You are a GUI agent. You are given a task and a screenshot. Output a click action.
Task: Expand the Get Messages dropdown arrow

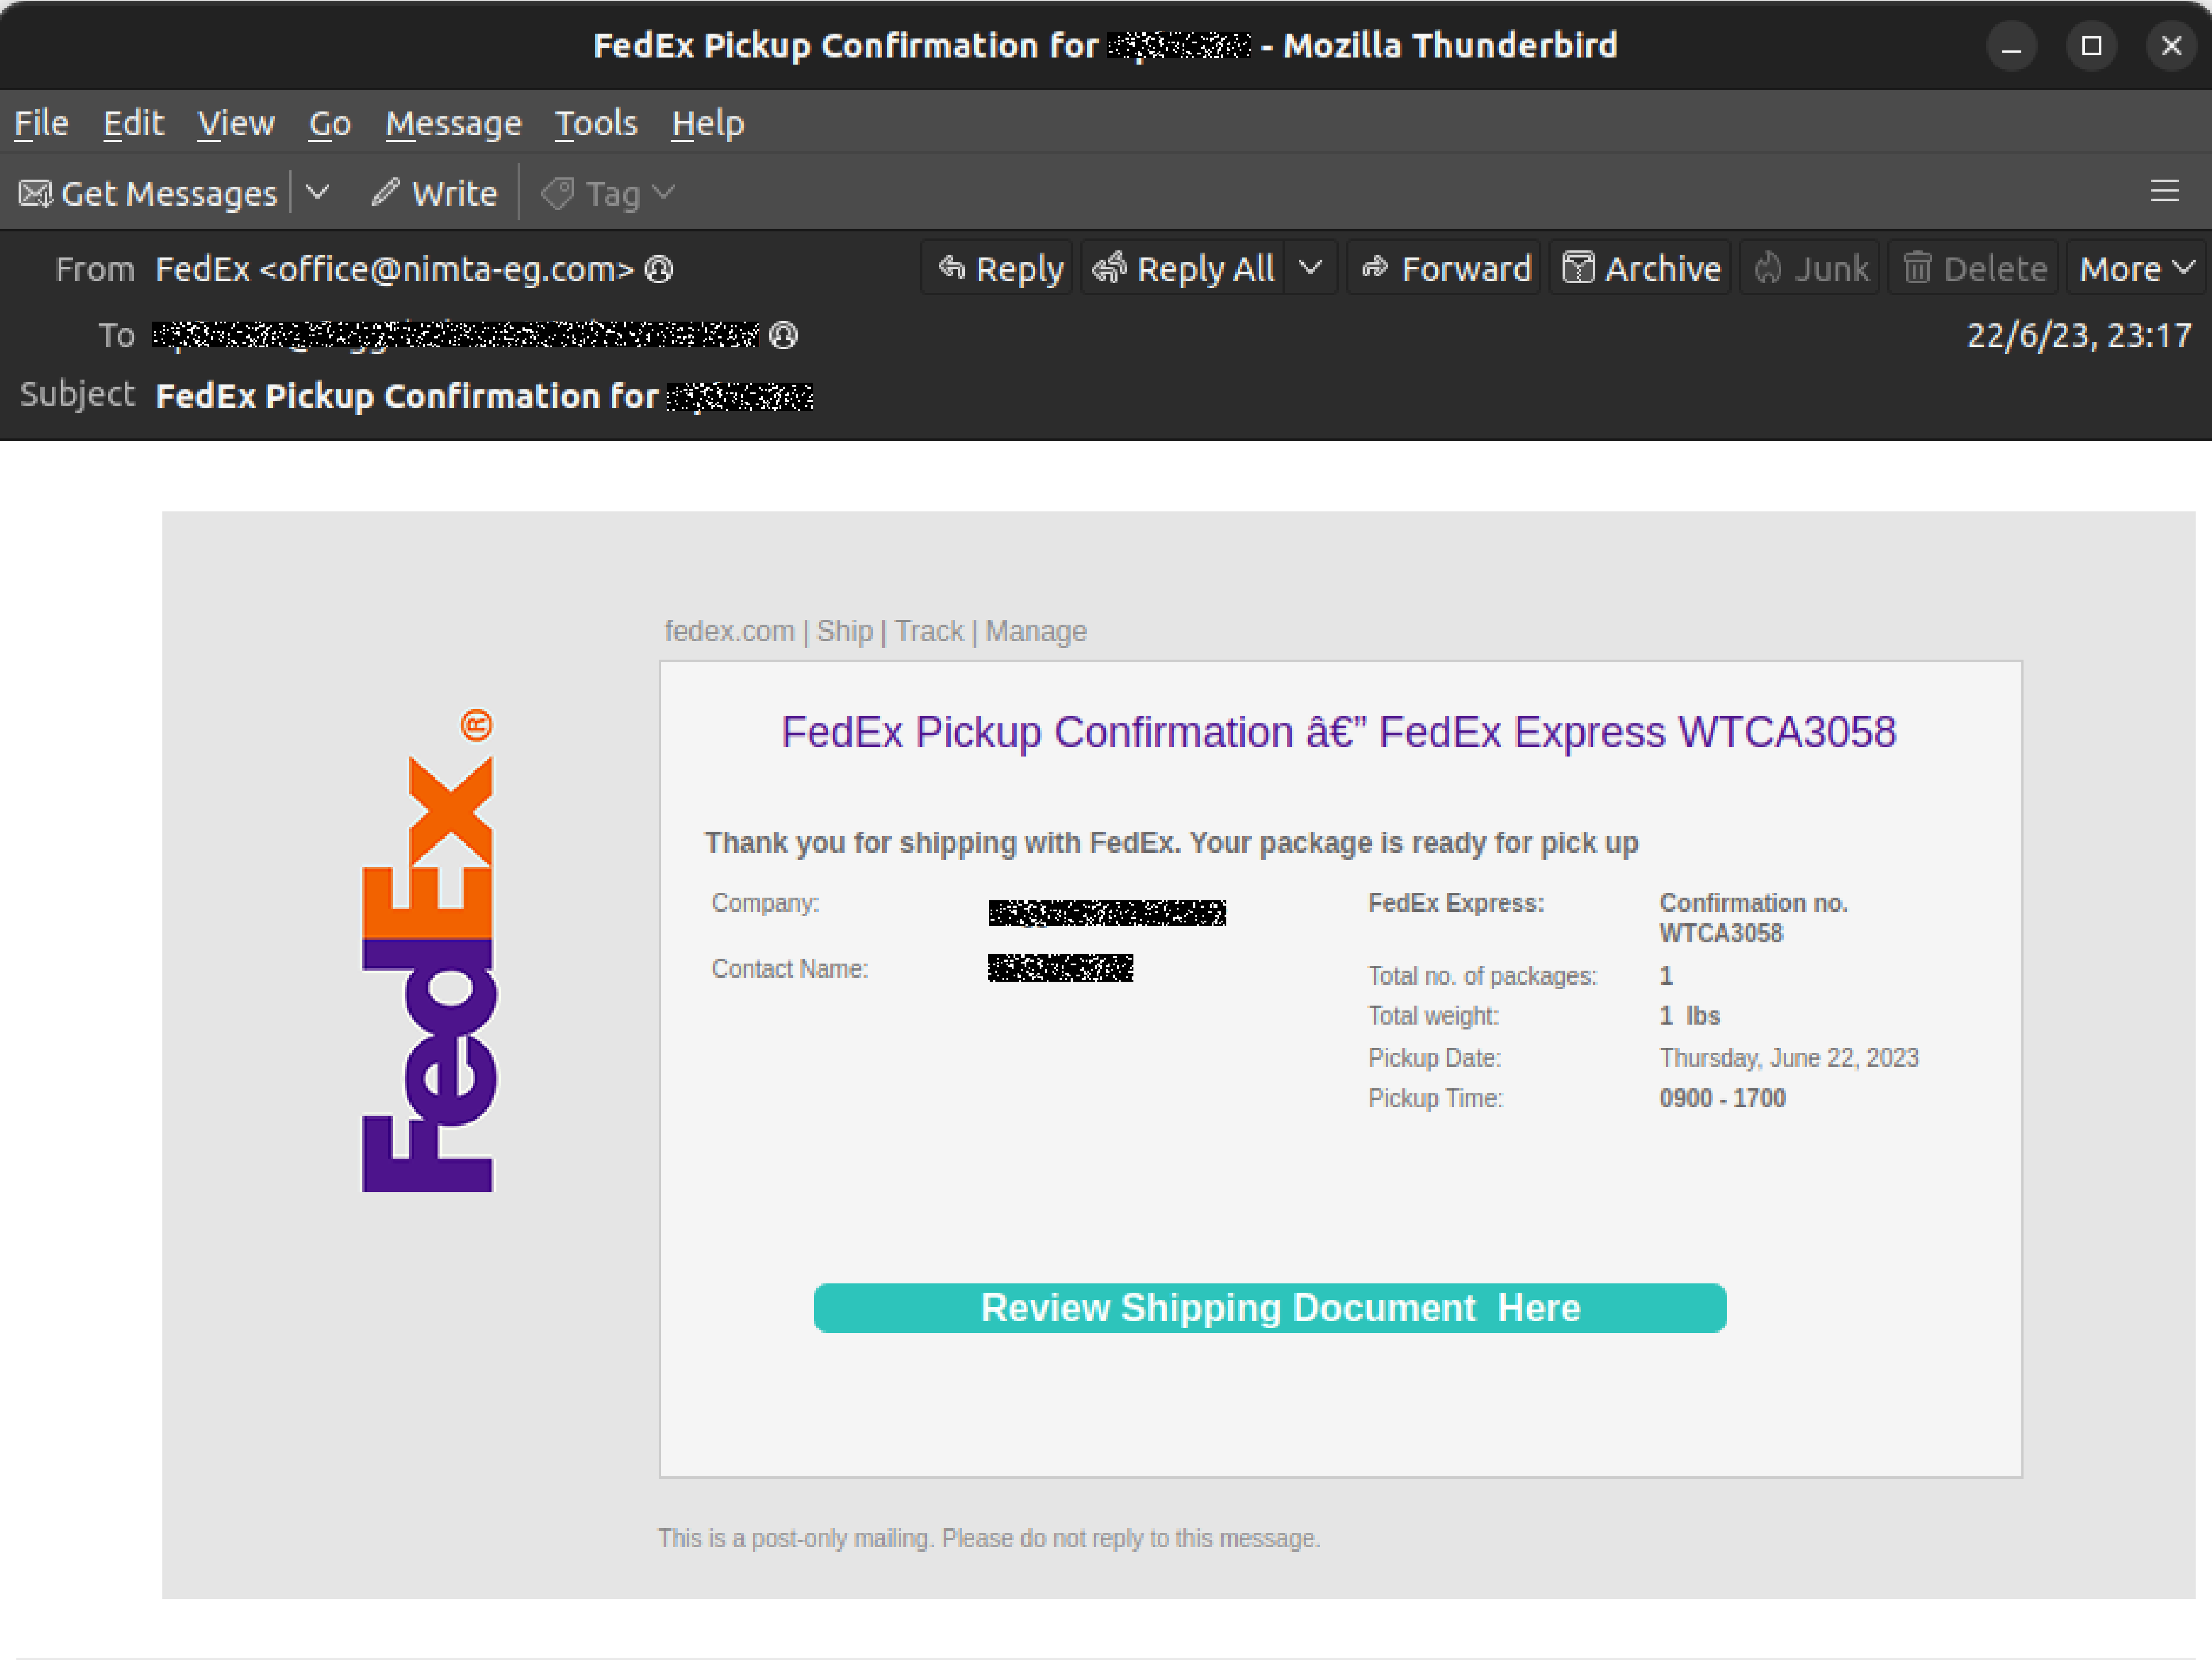click(317, 192)
